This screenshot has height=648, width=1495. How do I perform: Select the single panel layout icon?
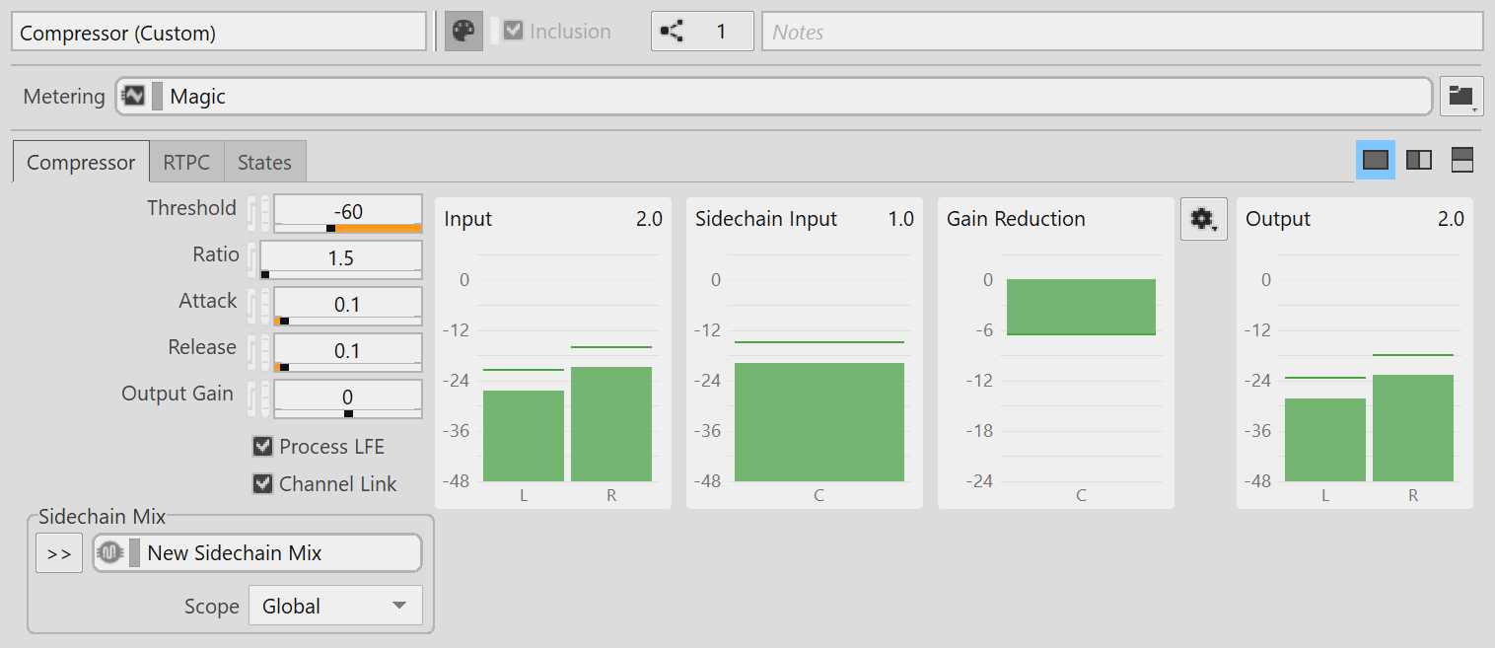click(x=1375, y=160)
